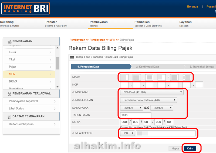Select the 2. Konfirmasi Data step

[158, 67]
